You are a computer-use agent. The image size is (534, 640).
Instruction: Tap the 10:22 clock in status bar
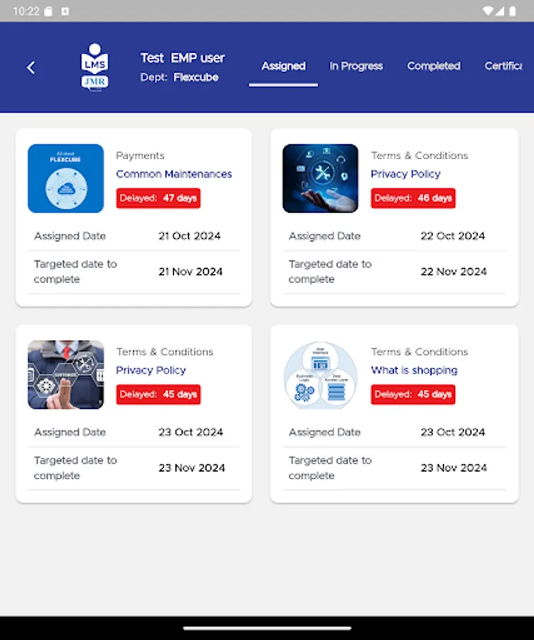pyautogui.click(x=26, y=11)
